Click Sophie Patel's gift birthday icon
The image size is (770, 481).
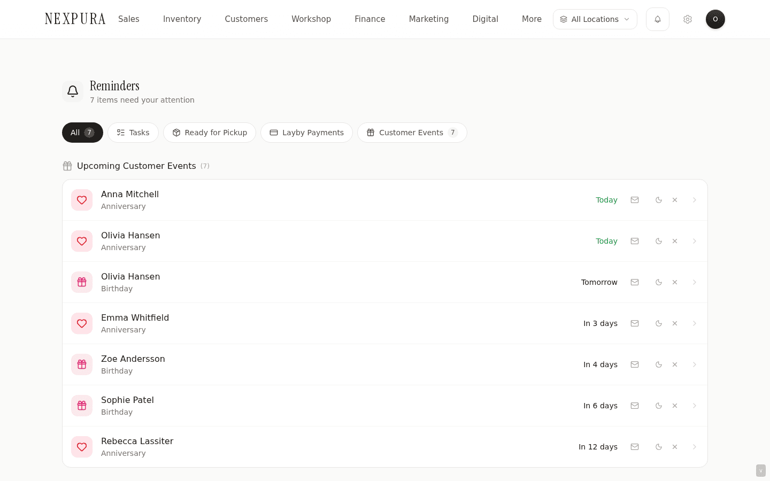[82, 406]
